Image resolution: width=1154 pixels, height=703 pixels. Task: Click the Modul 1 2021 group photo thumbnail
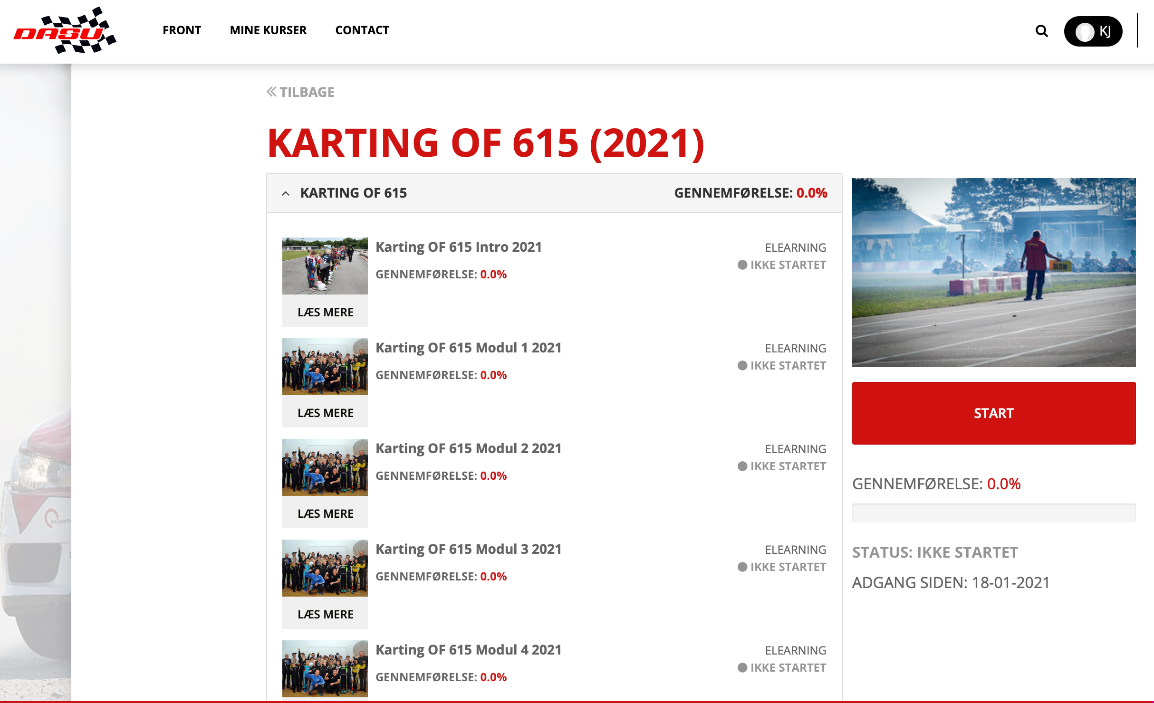(x=325, y=367)
